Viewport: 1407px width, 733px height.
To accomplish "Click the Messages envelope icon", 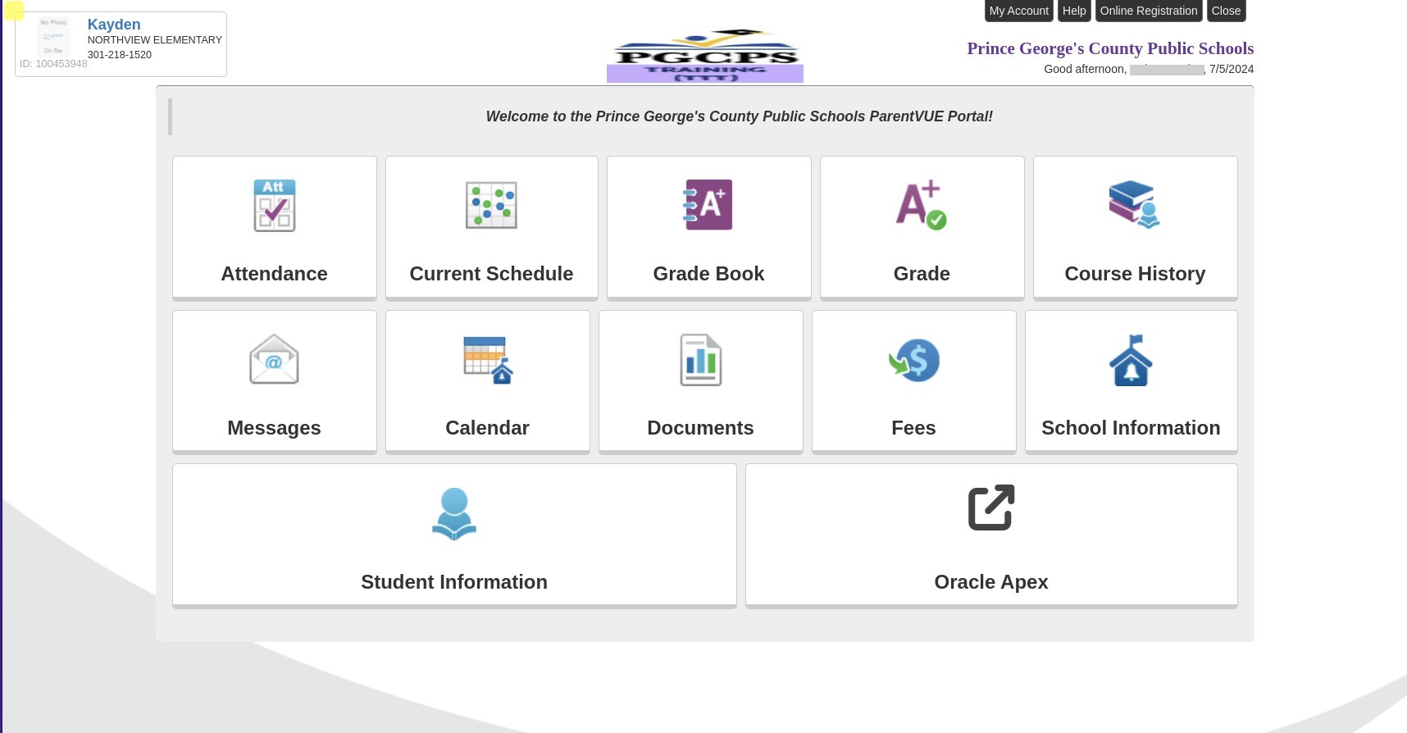I will tap(274, 359).
